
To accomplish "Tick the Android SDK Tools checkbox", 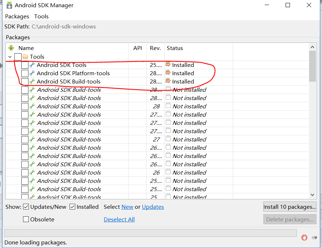I will 25,65.
